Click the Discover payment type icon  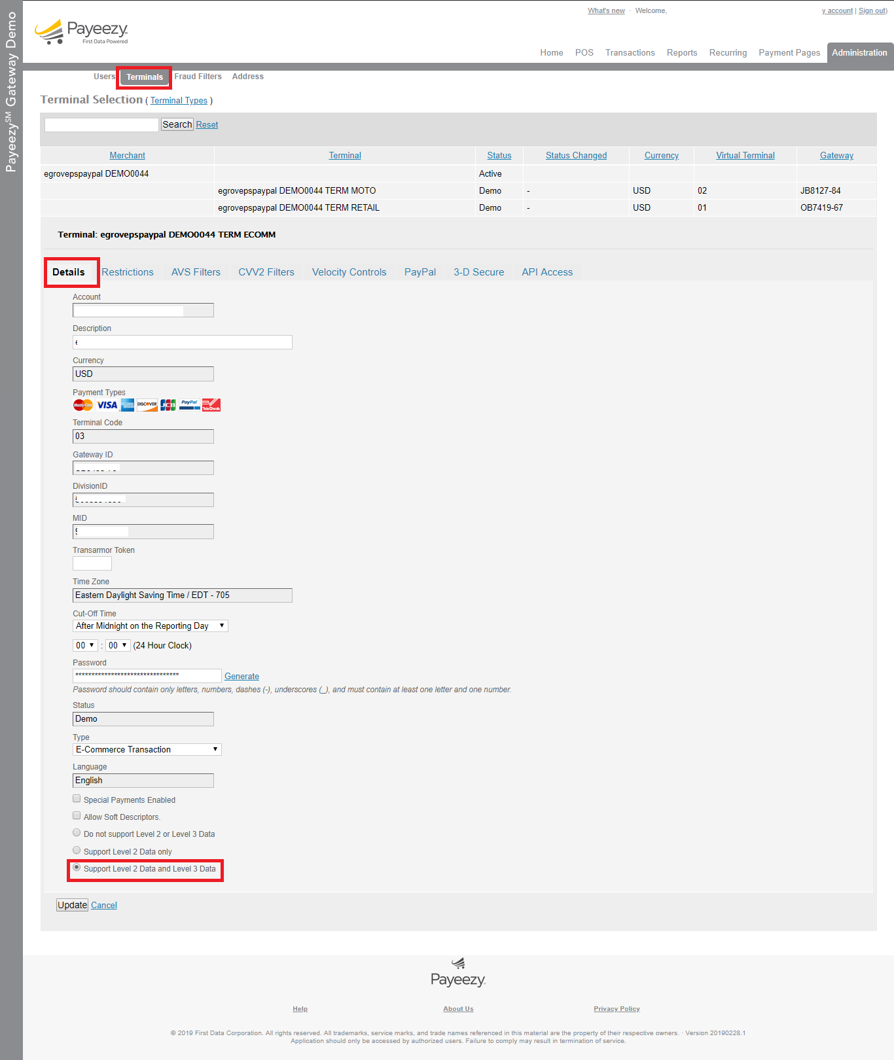(147, 405)
